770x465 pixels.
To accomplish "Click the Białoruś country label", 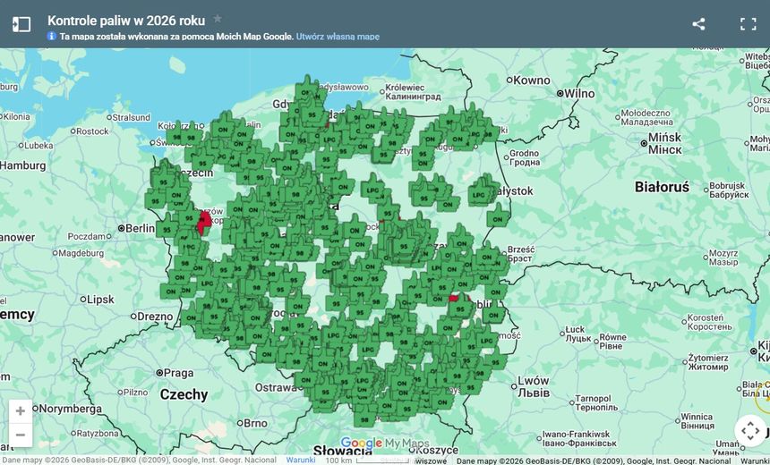I will pos(662,187).
